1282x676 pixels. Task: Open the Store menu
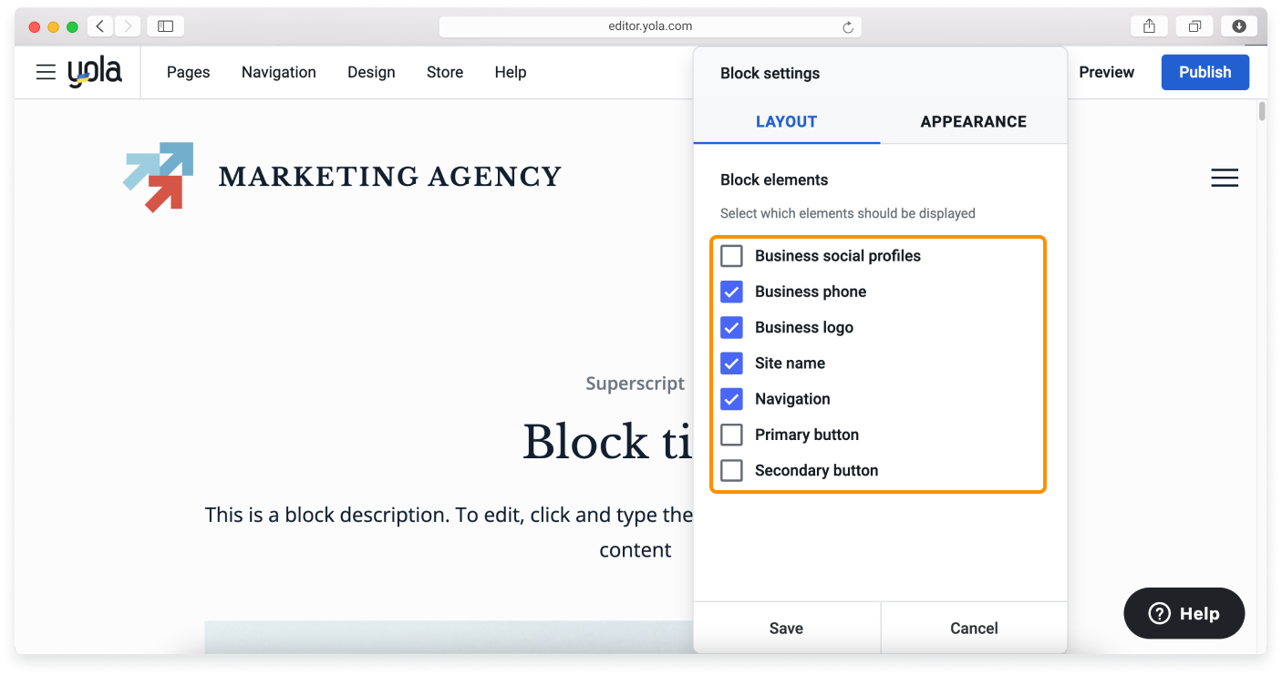pyautogui.click(x=444, y=72)
